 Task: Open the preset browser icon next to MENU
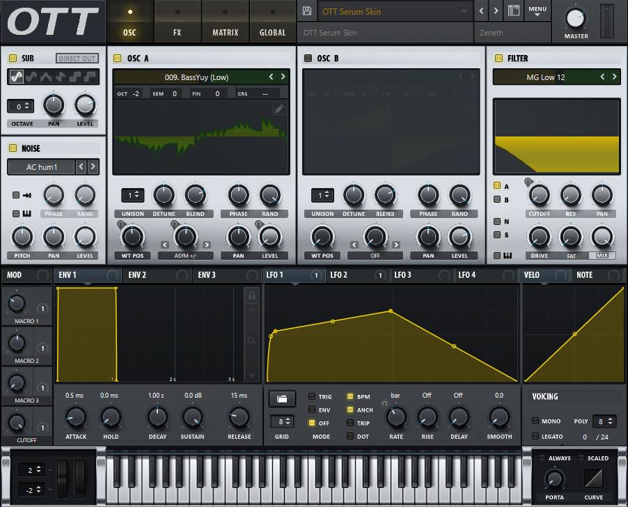pos(513,11)
